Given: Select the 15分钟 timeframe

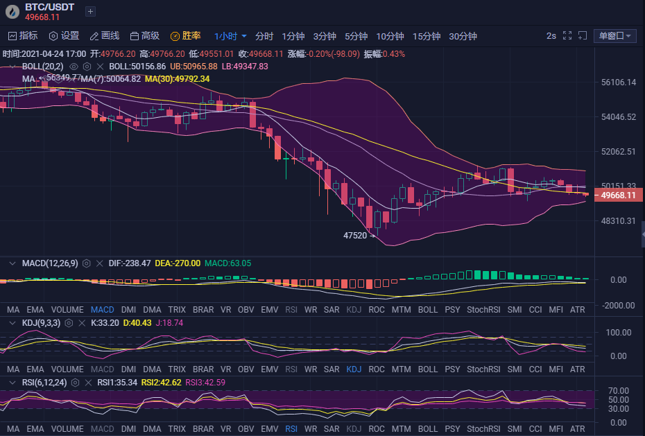Looking at the screenshot, I should 426,36.
